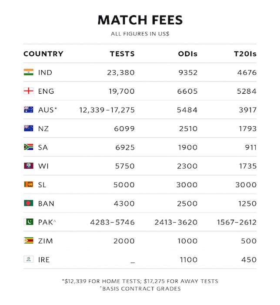
Task: Click the MATCH FEES title
Action: [140, 20]
